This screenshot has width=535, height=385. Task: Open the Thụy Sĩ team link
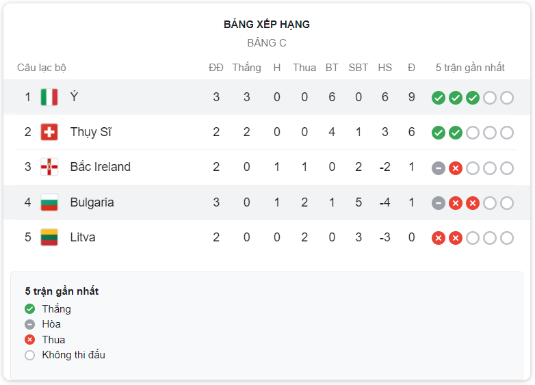point(91,132)
